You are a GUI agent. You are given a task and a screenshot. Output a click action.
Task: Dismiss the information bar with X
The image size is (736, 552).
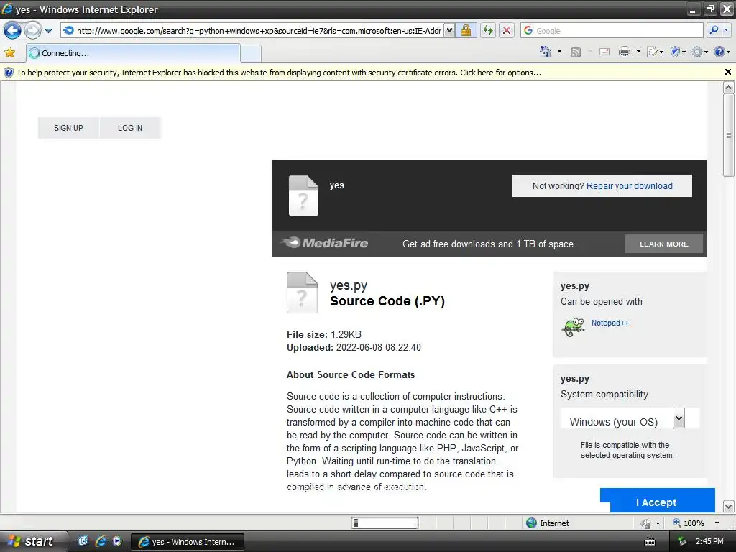[727, 73]
